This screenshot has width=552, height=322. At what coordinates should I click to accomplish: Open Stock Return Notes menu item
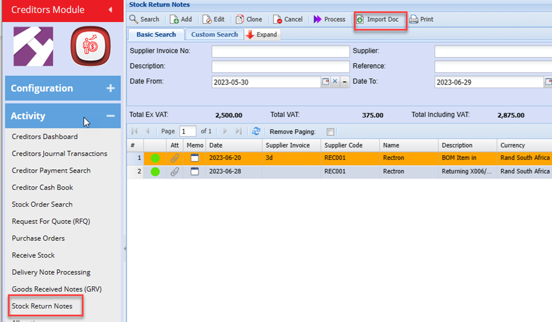coord(42,306)
